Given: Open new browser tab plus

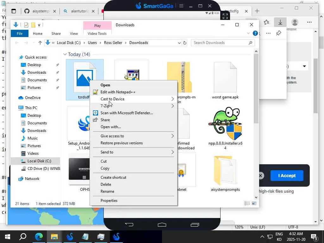Looking at the screenshot, I should [257, 11].
